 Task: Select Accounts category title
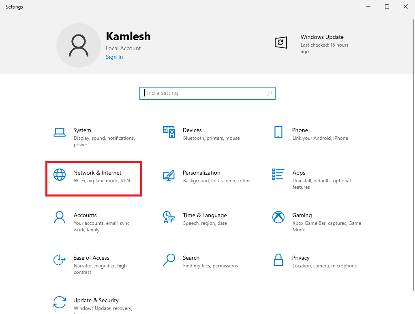(x=85, y=215)
